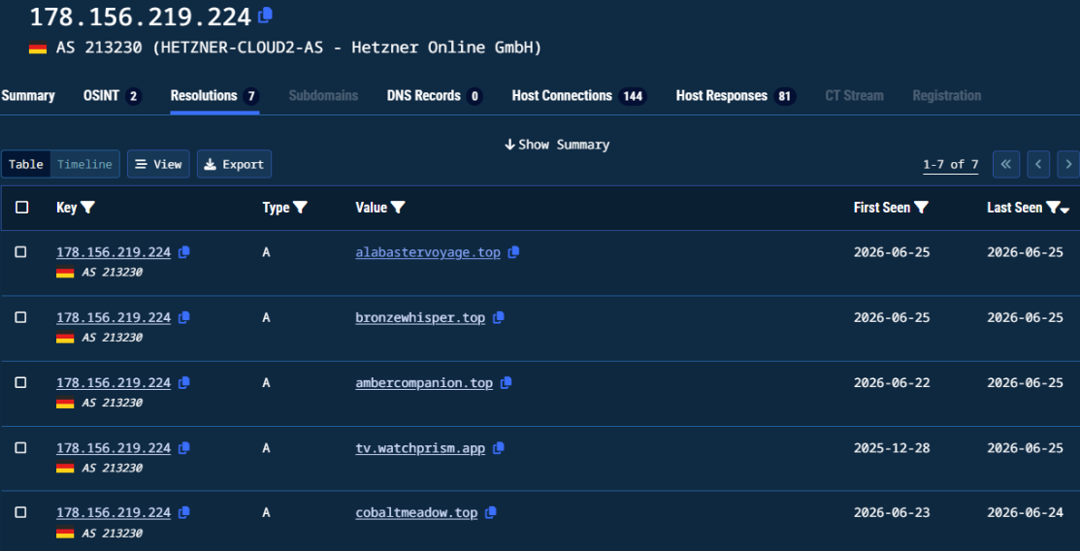Copy the IP address 178.156.219.224 in the page header
Viewport: 1080px width, 551px height.
pos(265,16)
